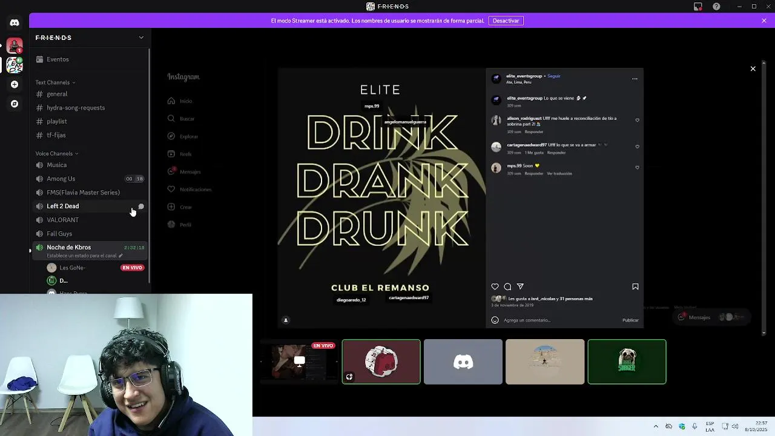
Task: Like mps.99's comment heart
Action: [x=637, y=167]
